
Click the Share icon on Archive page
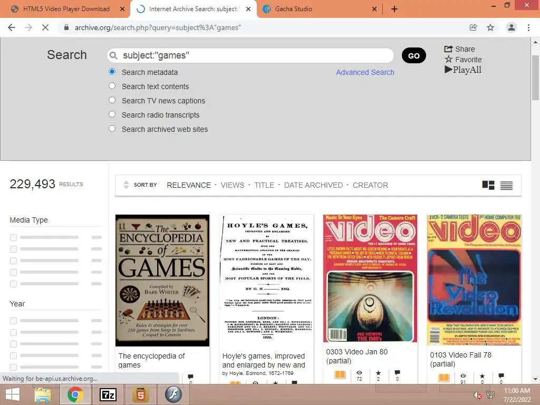click(448, 49)
